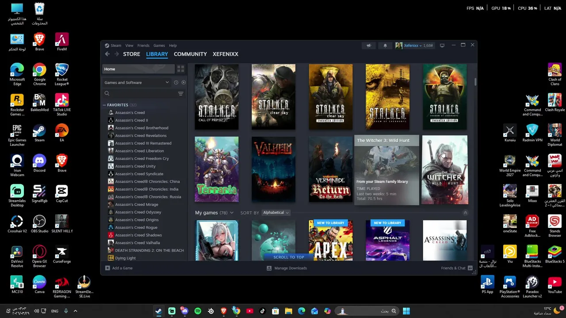Open the My games shelf dropdown

231,213
